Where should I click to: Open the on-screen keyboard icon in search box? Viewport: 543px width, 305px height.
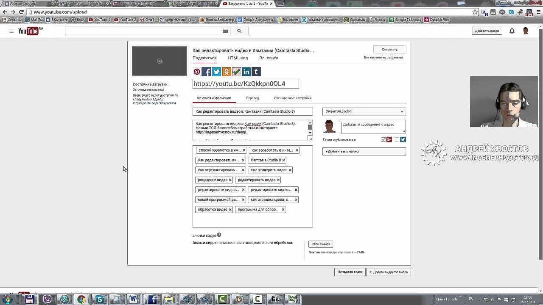[x=225, y=31]
